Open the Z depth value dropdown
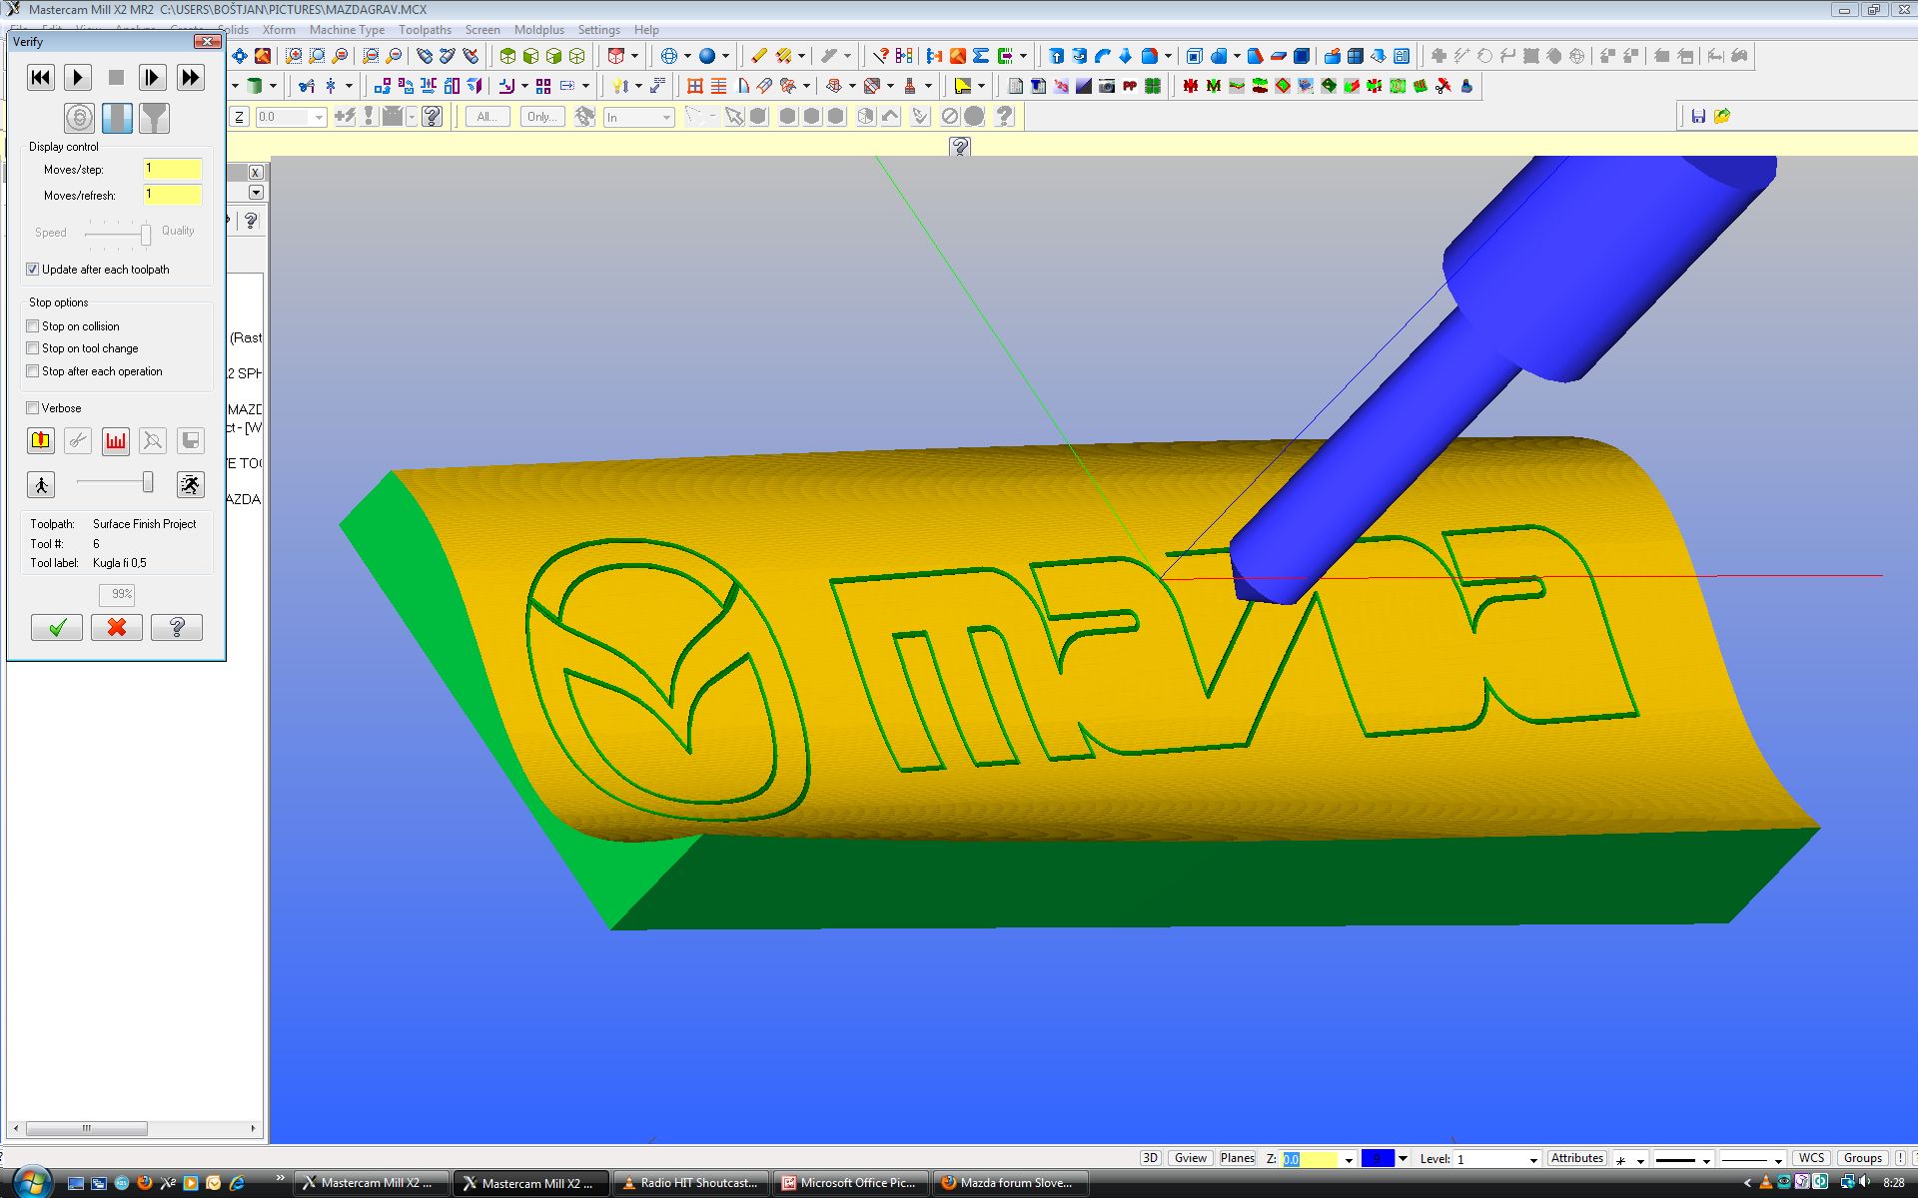Viewport: 1918px width, 1198px height. pyautogui.click(x=319, y=117)
